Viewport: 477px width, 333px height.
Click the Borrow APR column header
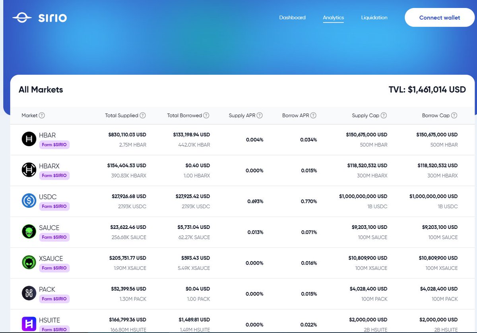point(296,116)
